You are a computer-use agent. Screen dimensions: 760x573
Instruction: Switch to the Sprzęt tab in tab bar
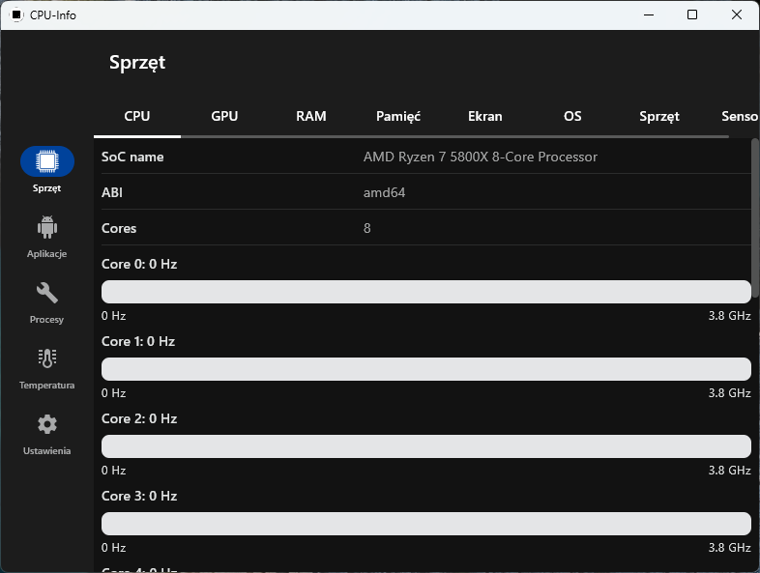tap(659, 116)
